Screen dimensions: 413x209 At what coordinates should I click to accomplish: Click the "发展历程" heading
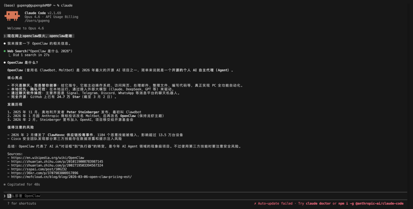pyautogui.click(x=15, y=104)
